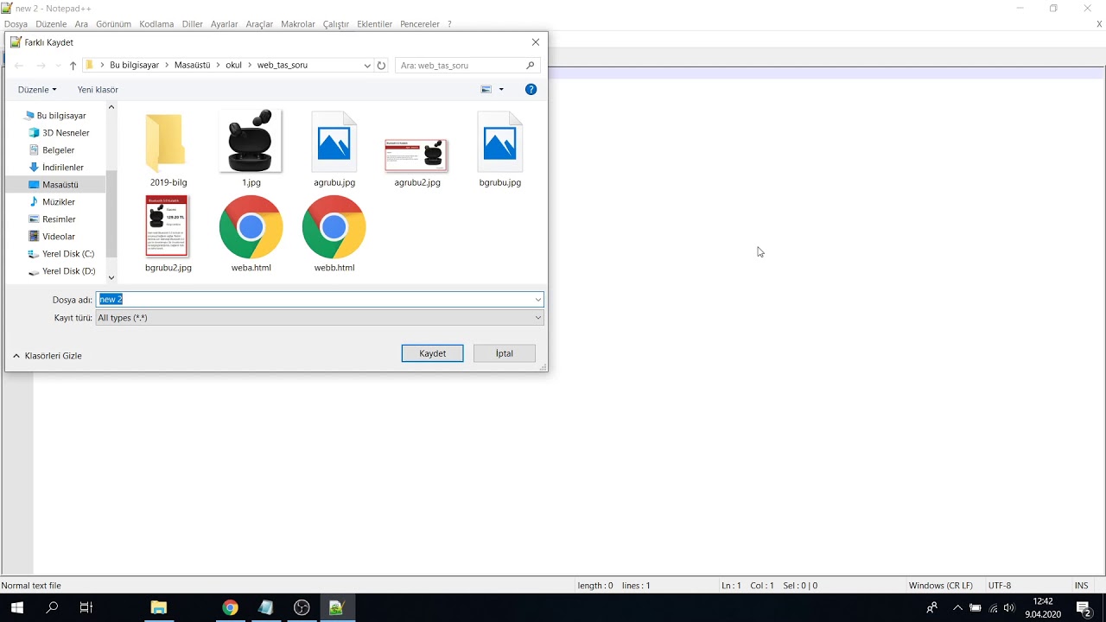
Task: Open the Dosya menu in Notepad++
Action: tap(16, 24)
